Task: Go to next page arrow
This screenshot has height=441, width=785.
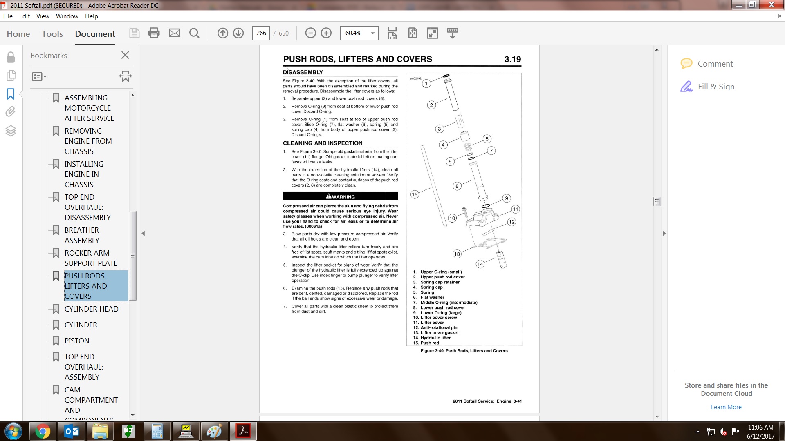Action: point(238,33)
